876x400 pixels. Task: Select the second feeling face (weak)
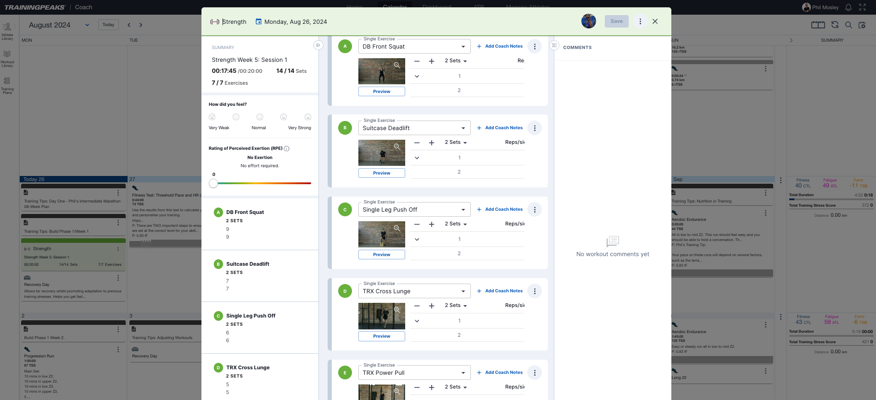236,117
